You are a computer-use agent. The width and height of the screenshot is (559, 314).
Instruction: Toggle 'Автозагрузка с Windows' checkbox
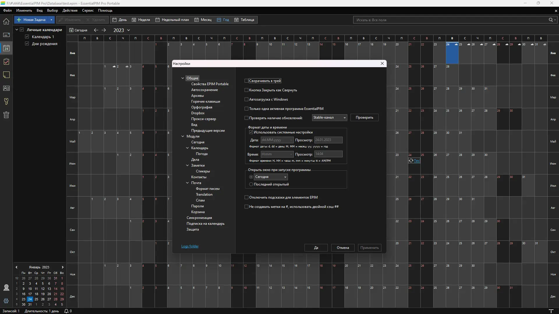click(x=247, y=99)
